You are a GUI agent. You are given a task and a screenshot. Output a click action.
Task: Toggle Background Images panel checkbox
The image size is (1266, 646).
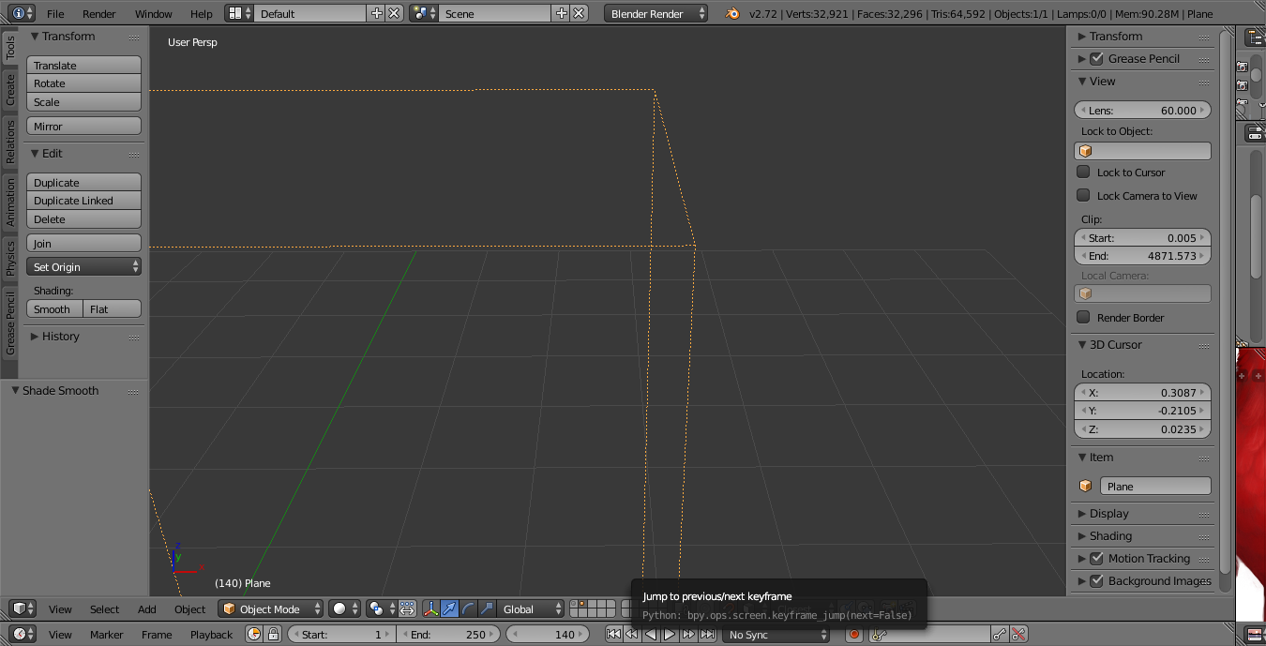tap(1096, 580)
